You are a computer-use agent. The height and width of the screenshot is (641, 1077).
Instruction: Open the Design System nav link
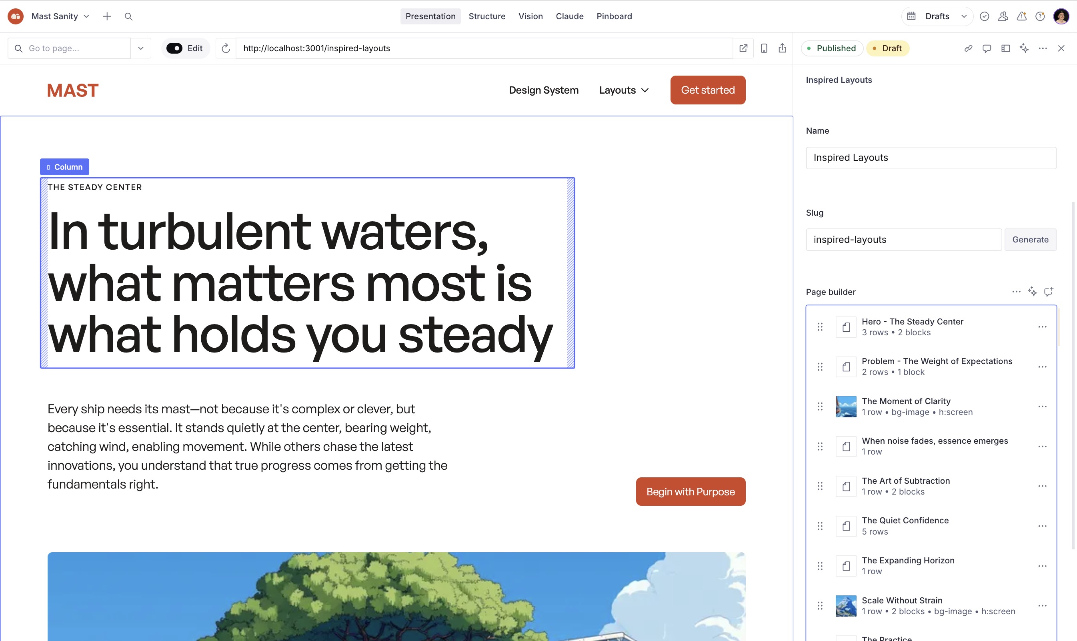544,90
